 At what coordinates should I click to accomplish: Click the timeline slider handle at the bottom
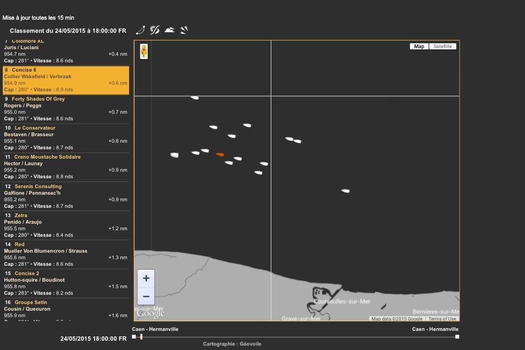(x=140, y=337)
